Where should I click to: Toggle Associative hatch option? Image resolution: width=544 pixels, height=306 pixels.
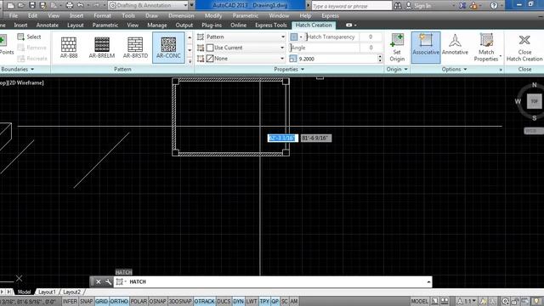pos(426,48)
